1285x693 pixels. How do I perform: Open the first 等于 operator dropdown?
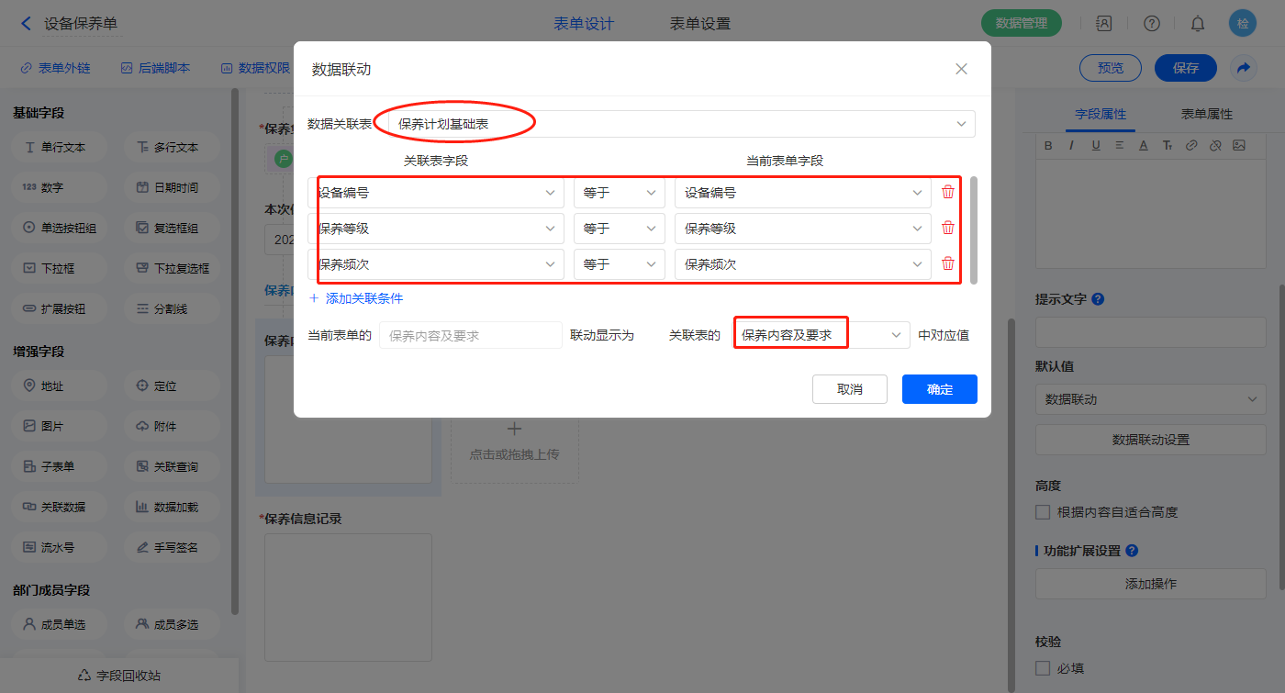619,193
